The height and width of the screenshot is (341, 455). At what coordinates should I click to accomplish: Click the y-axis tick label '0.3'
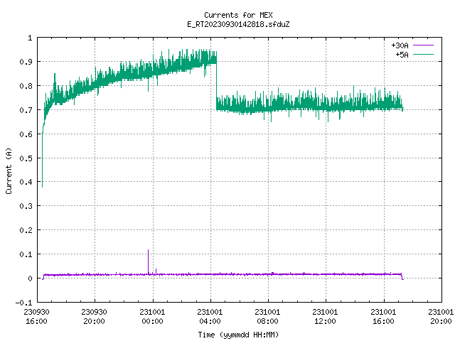click(x=26, y=206)
